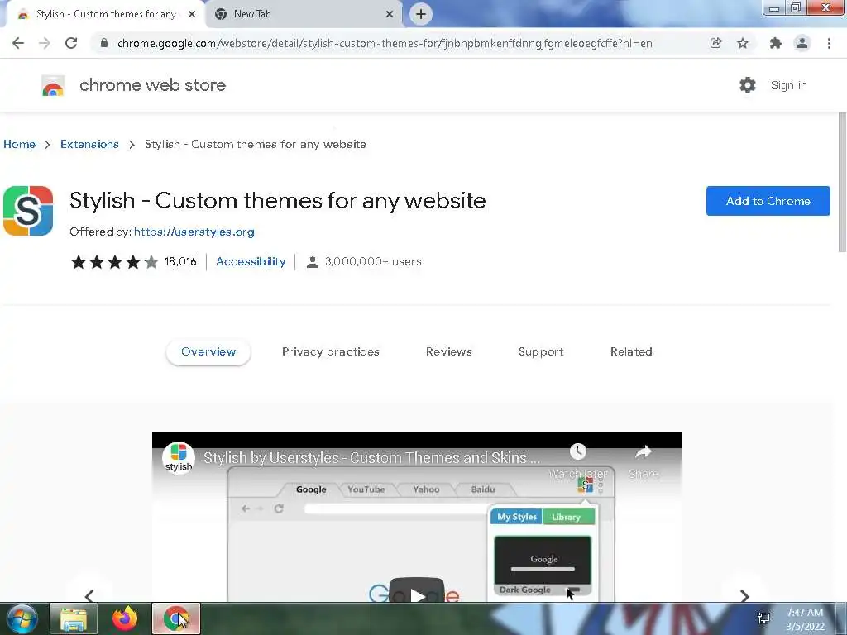Bookmark this page with the star icon
Image resolution: width=847 pixels, height=635 pixels.
click(x=743, y=43)
